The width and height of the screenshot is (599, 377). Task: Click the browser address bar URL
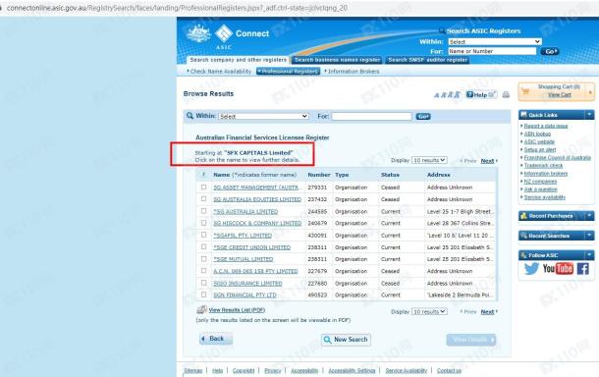click(177, 8)
